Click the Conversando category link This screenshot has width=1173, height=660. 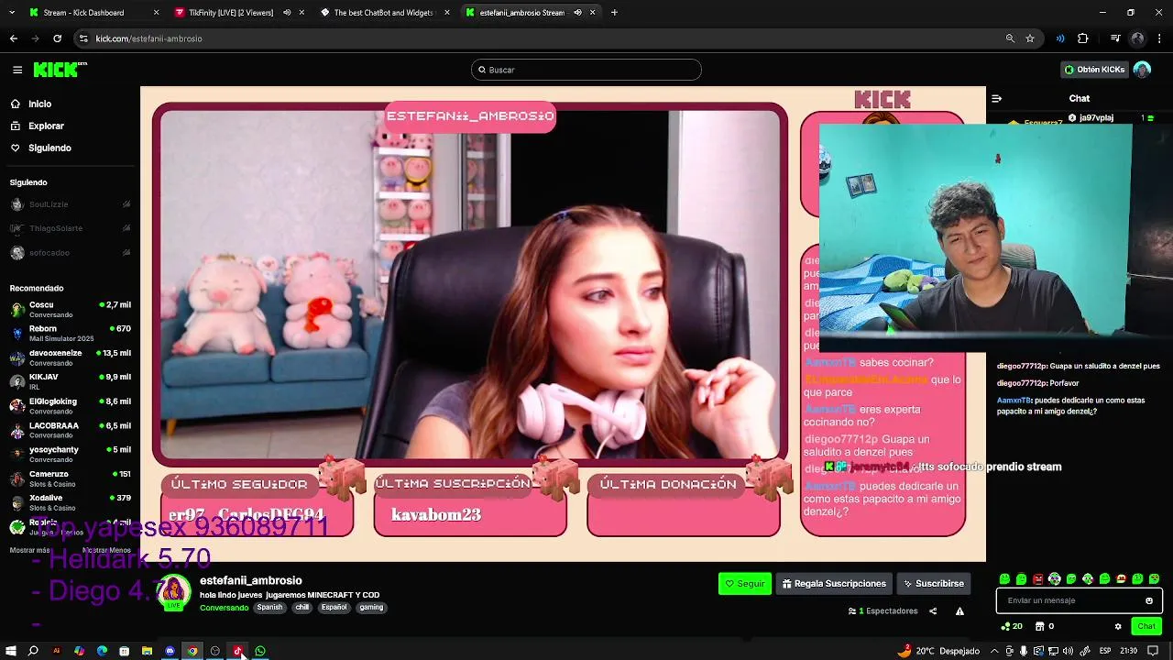[225, 608]
